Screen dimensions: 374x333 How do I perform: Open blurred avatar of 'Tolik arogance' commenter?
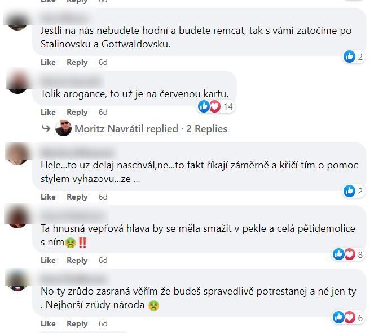17,82
